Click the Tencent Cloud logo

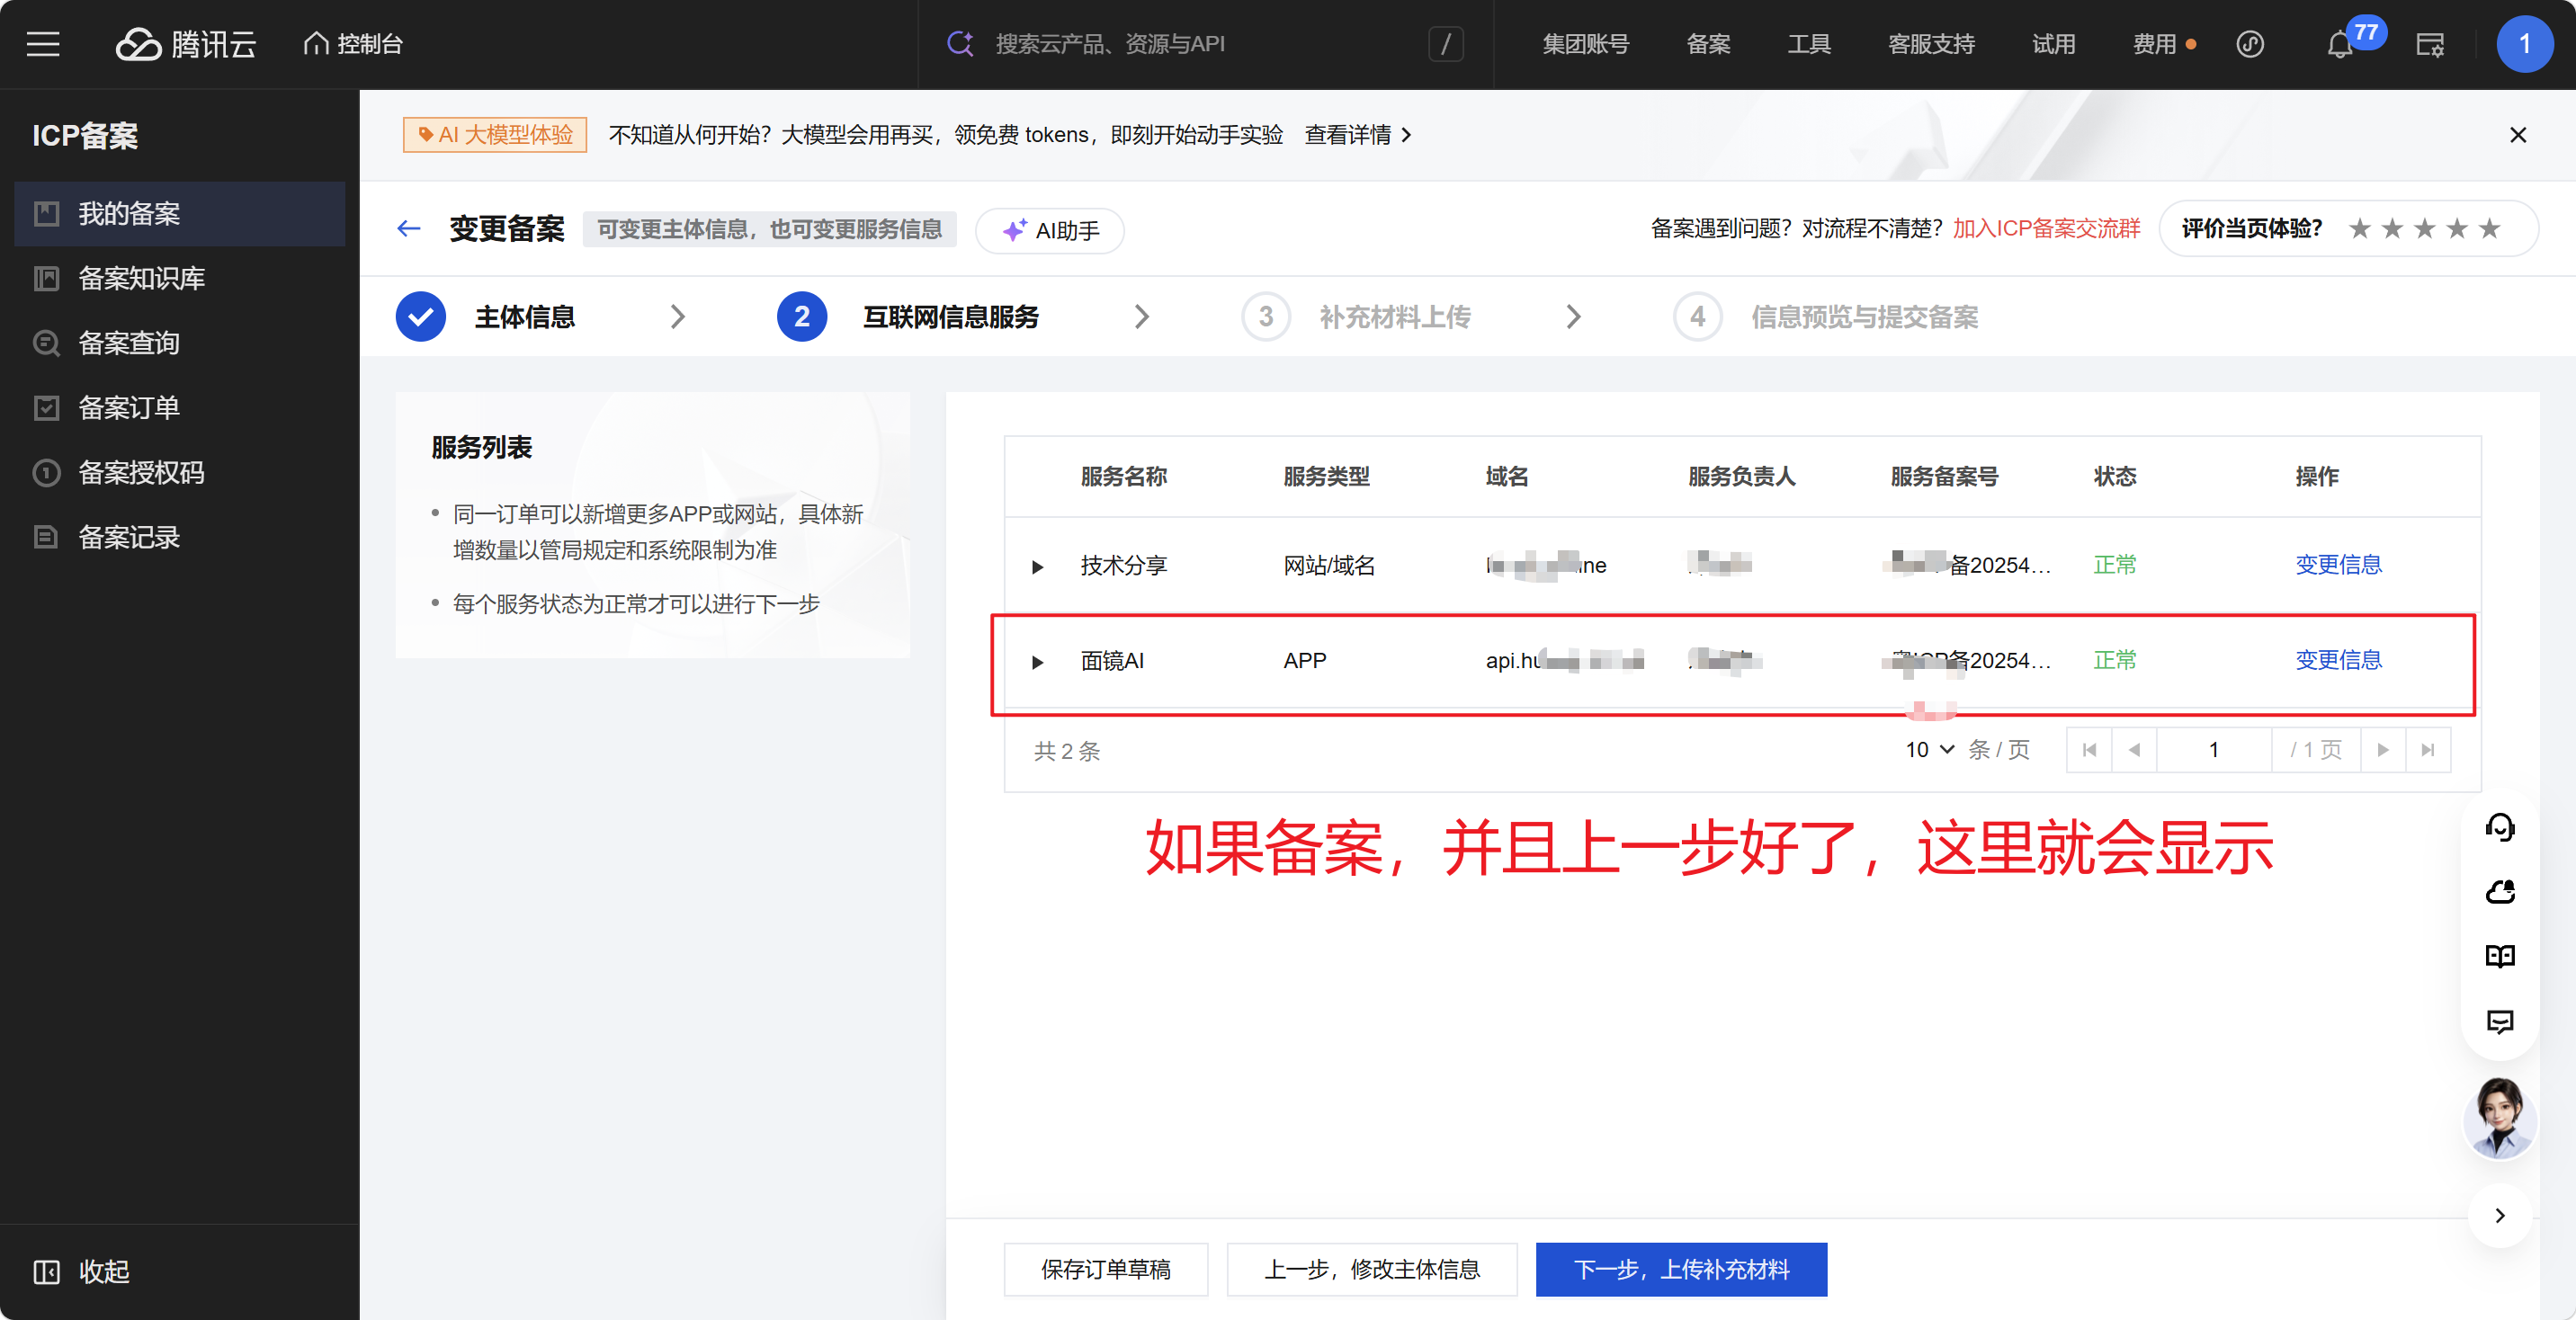(186, 44)
